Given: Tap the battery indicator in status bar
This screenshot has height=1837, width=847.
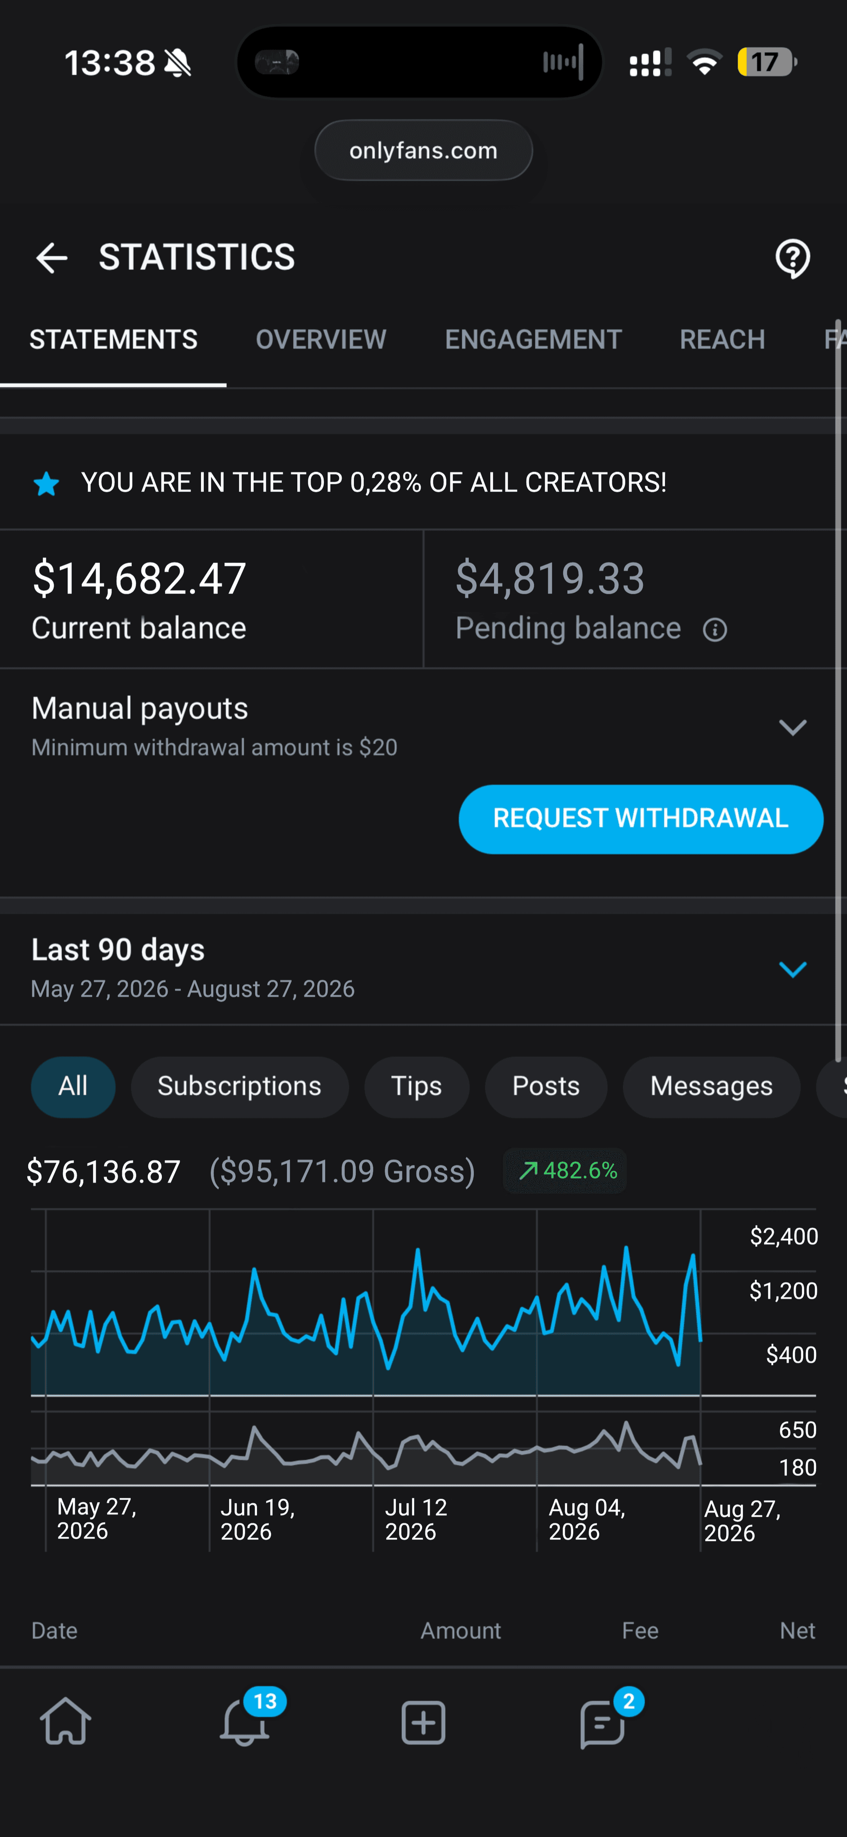Looking at the screenshot, I should pyautogui.click(x=767, y=62).
